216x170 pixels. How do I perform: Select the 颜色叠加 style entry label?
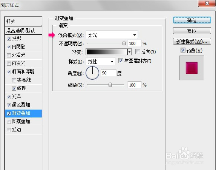[21, 105]
